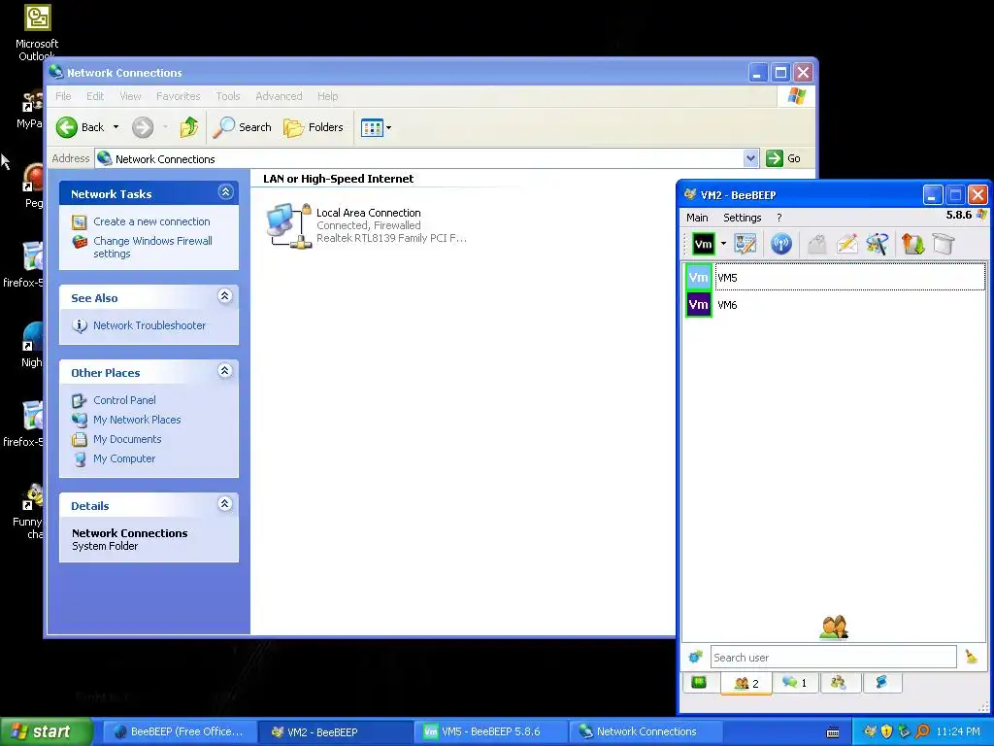Click the Search user input field

pos(833,658)
